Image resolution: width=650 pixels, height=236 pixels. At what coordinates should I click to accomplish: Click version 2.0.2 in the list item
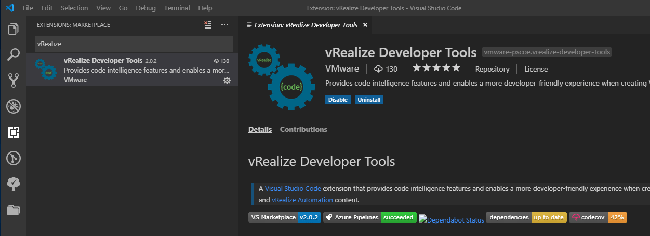[x=151, y=61]
